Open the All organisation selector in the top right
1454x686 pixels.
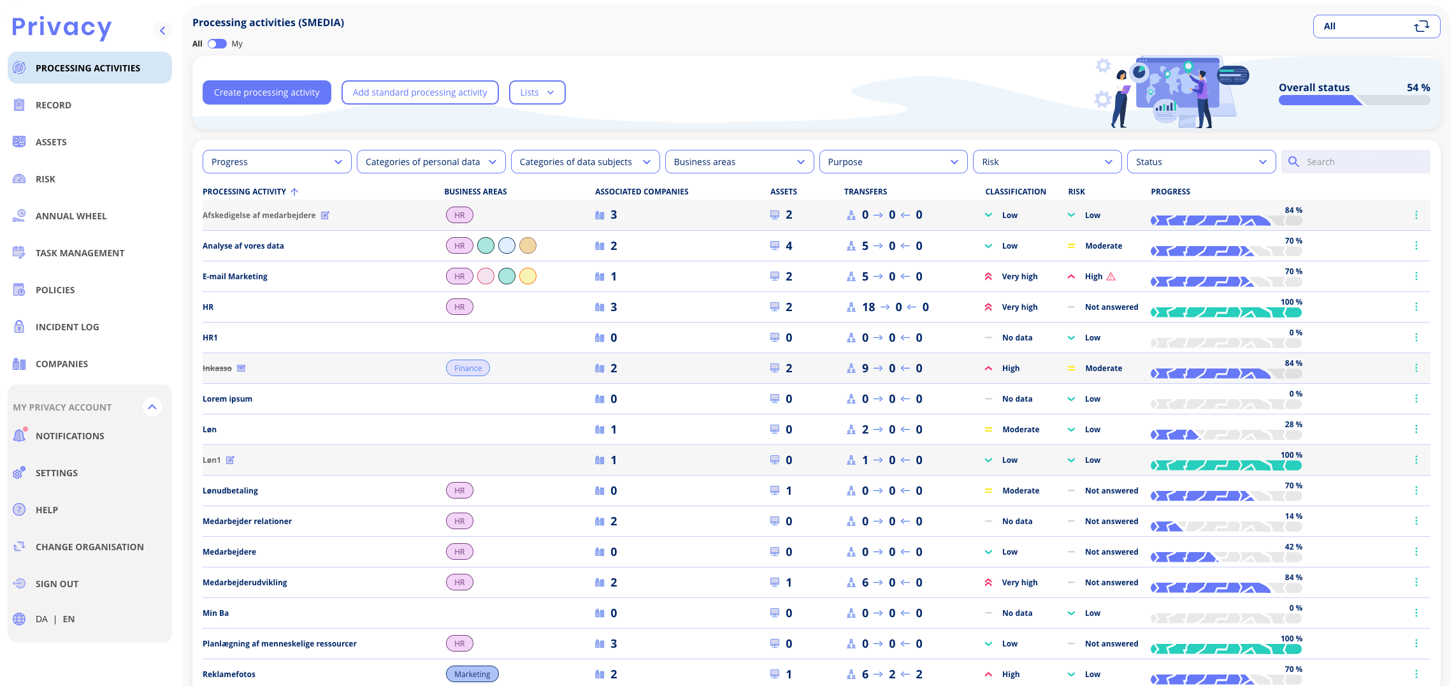1376,27
